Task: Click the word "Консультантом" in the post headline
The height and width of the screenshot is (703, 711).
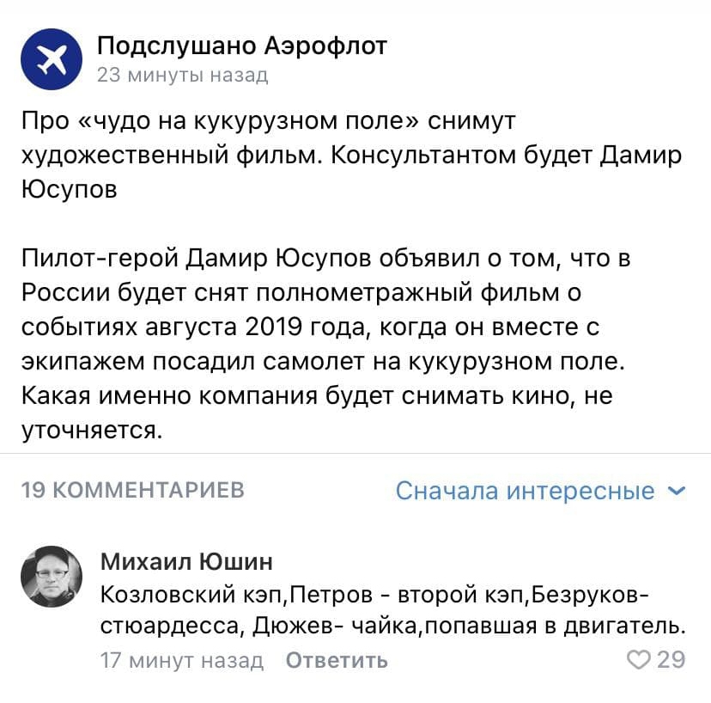Action: tap(451, 156)
